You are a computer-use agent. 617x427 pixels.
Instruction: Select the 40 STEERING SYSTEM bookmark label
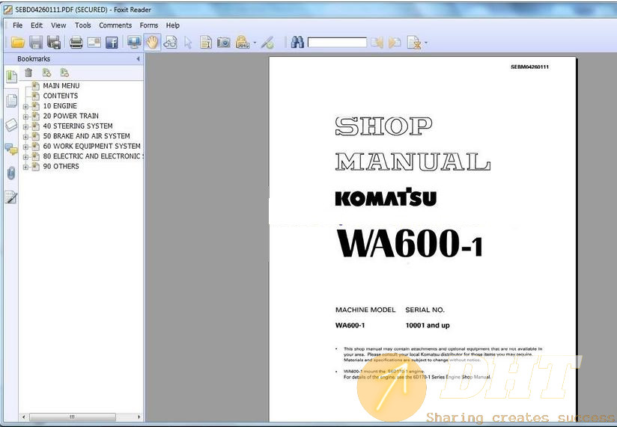tap(78, 126)
